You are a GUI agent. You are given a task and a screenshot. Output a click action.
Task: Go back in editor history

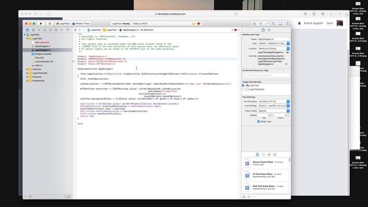point(80,30)
